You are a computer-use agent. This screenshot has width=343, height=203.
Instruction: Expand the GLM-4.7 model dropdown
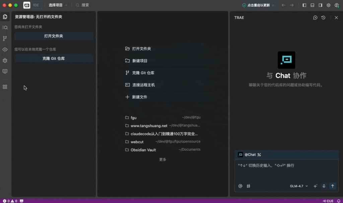click(299, 186)
